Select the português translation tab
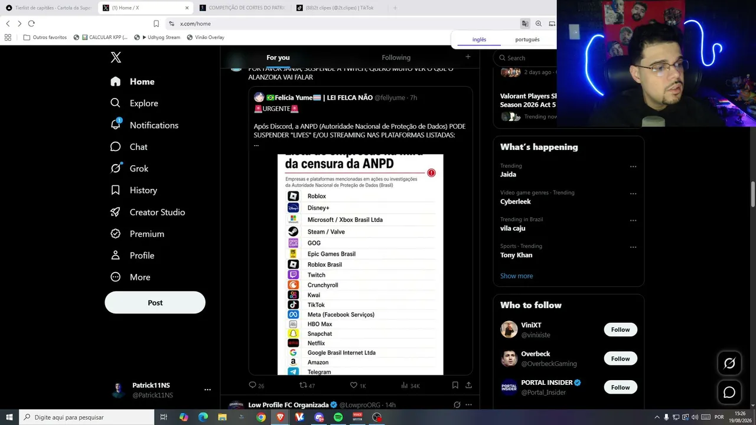The width and height of the screenshot is (756, 425). (527, 40)
